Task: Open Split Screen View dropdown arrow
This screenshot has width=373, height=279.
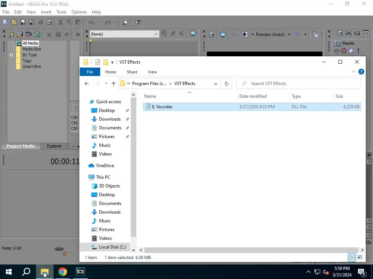Action: pos(252,35)
